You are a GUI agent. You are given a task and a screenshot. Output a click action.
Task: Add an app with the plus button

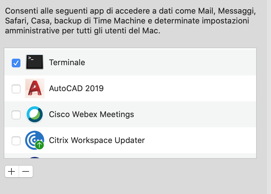[x=11, y=171]
